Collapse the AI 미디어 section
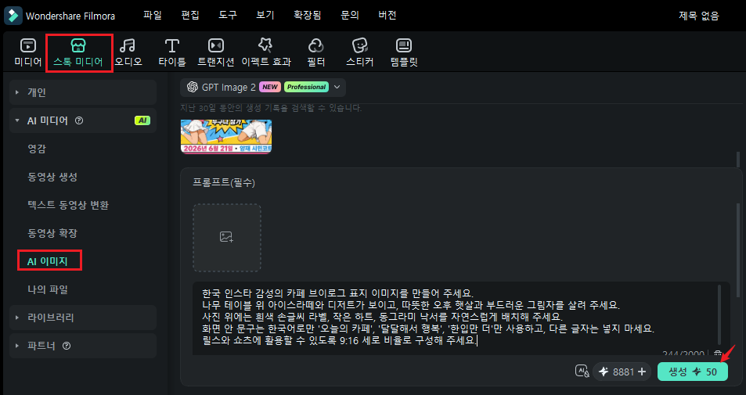Image resolution: width=746 pixels, height=395 pixels. click(83, 120)
